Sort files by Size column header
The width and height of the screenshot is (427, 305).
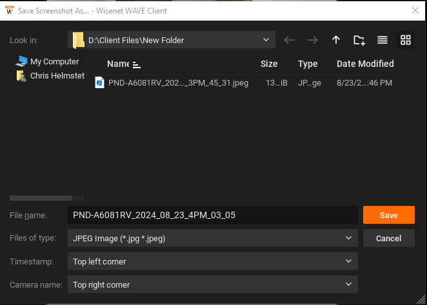(269, 64)
